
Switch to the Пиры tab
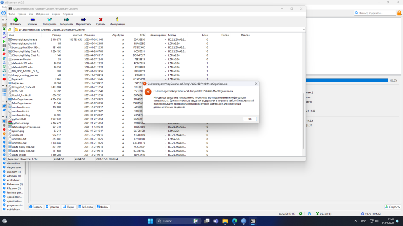(x=69, y=207)
